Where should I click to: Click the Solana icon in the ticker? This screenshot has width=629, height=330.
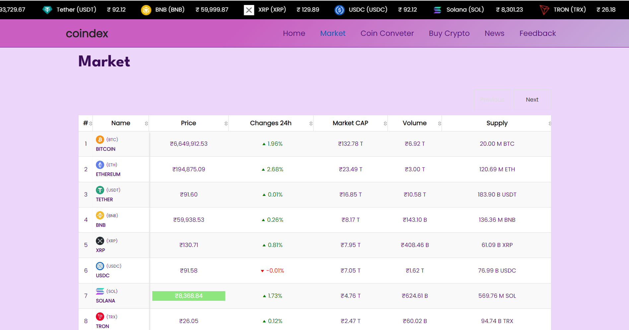click(437, 10)
